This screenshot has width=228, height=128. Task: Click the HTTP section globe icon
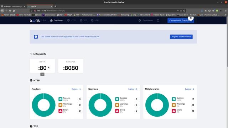pyautogui.click(x=31, y=80)
